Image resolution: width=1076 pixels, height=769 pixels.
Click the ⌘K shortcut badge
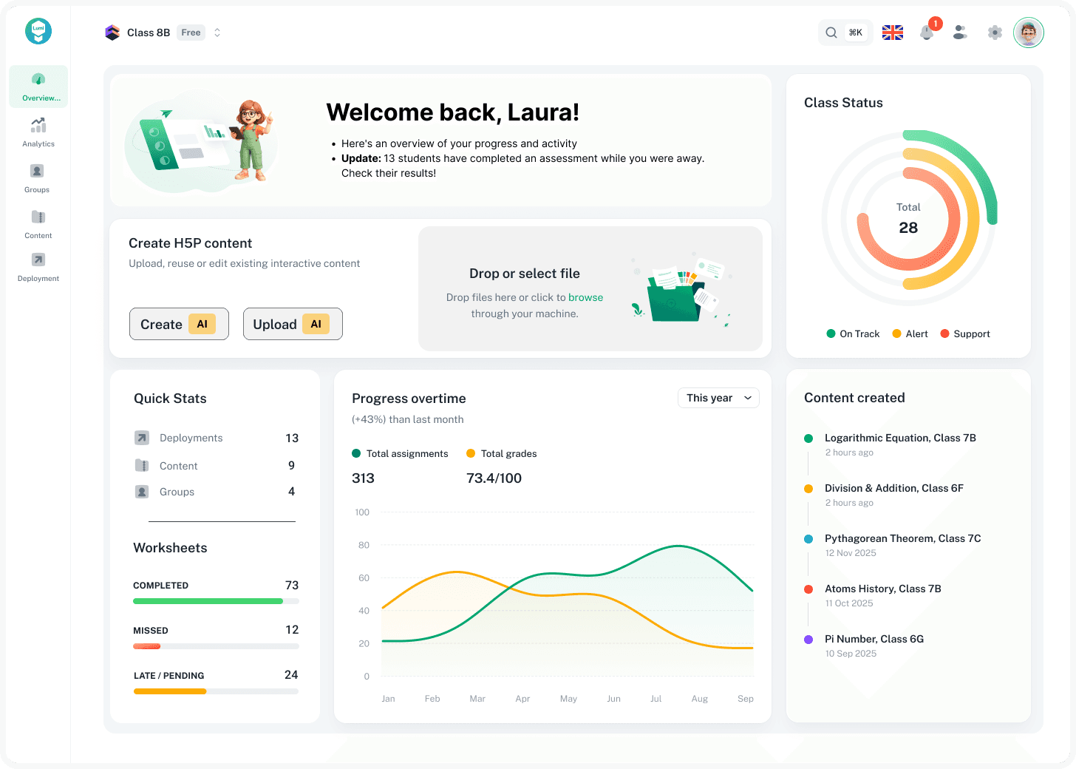(x=856, y=33)
